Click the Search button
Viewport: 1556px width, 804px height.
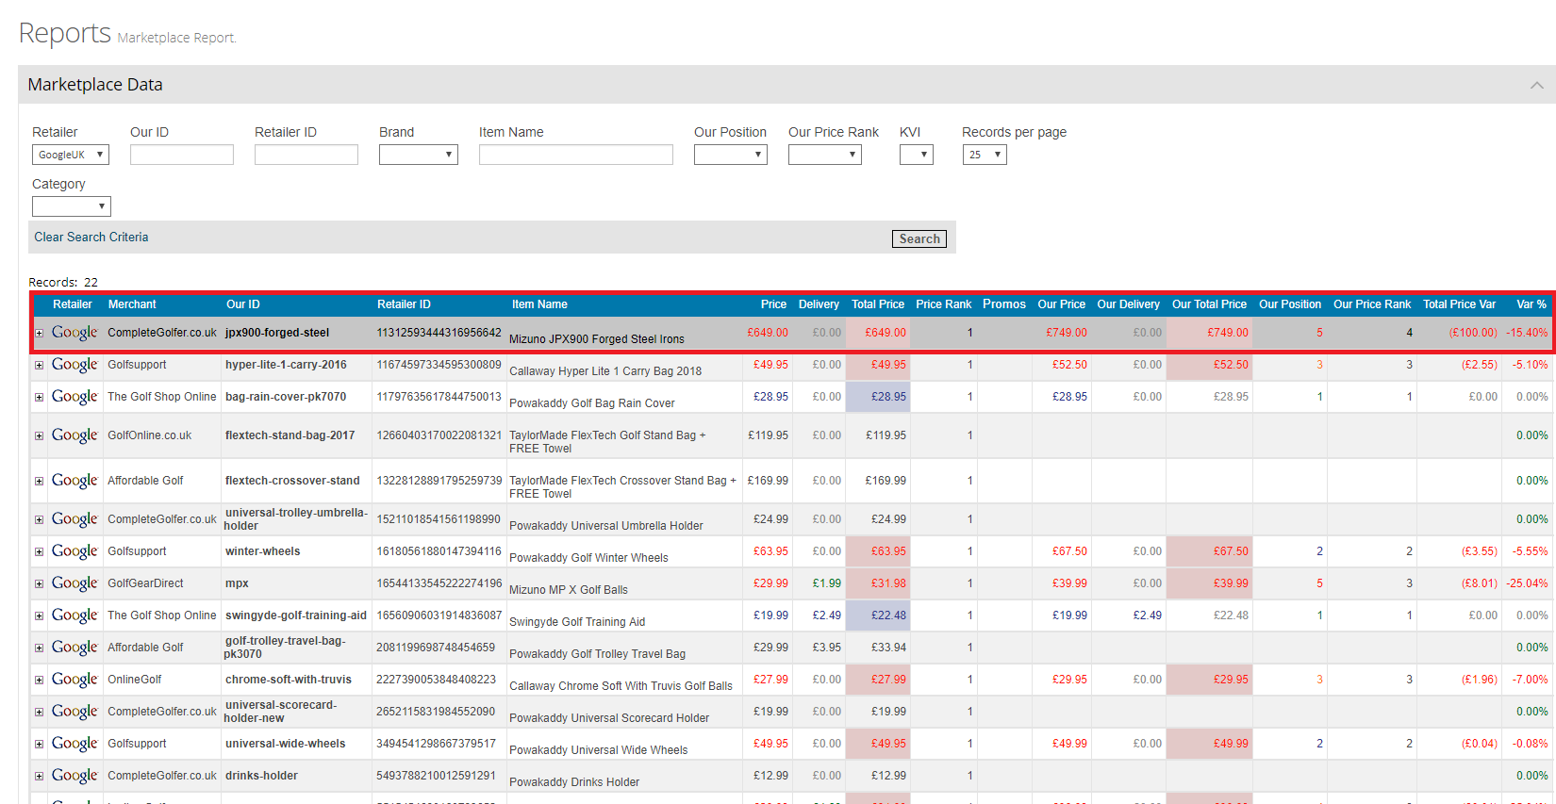919,239
